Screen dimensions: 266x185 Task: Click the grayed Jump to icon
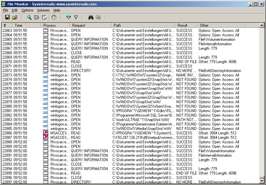point(98,17)
